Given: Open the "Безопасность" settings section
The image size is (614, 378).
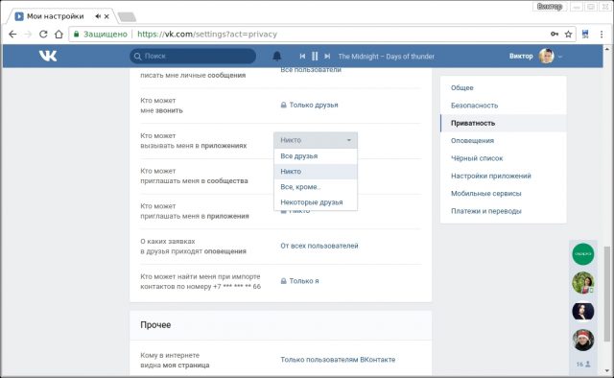Looking at the screenshot, I should click(474, 106).
